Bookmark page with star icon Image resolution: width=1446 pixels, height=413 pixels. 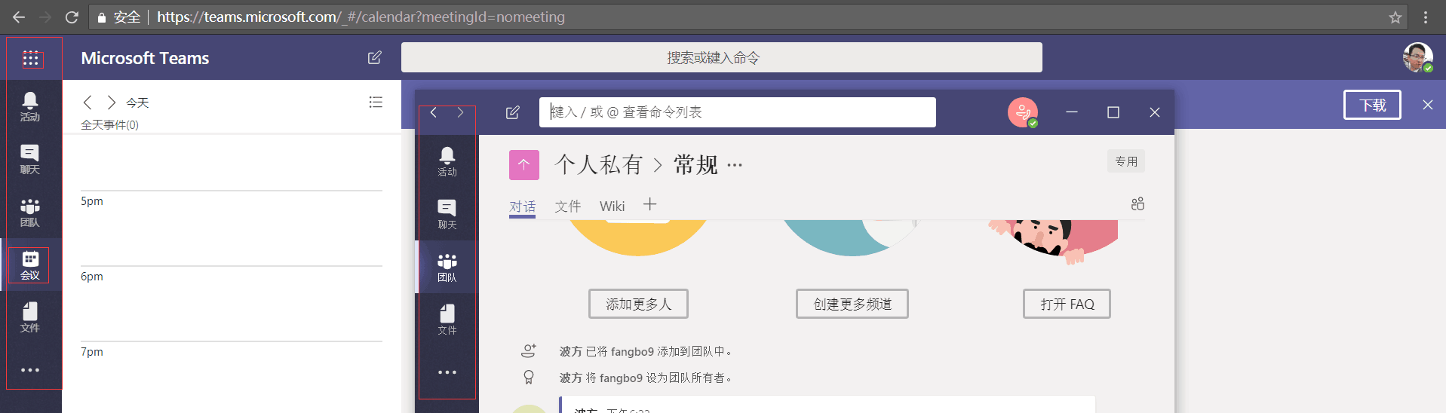tap(1395, 17)
